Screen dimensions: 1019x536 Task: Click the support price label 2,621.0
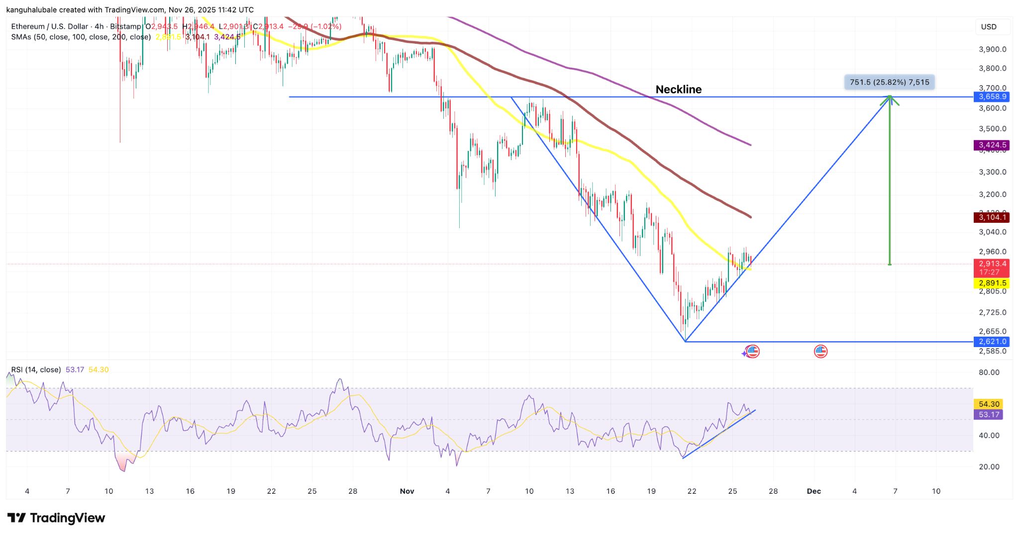tap(992, 342)
